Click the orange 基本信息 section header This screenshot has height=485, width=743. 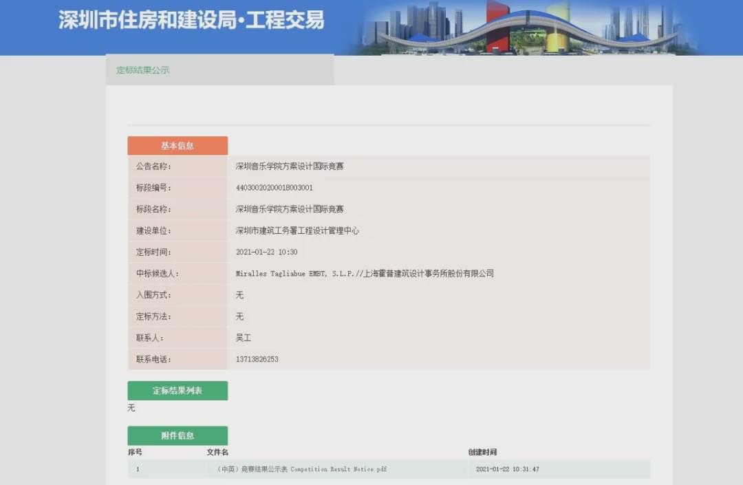(x=177, y=146)
